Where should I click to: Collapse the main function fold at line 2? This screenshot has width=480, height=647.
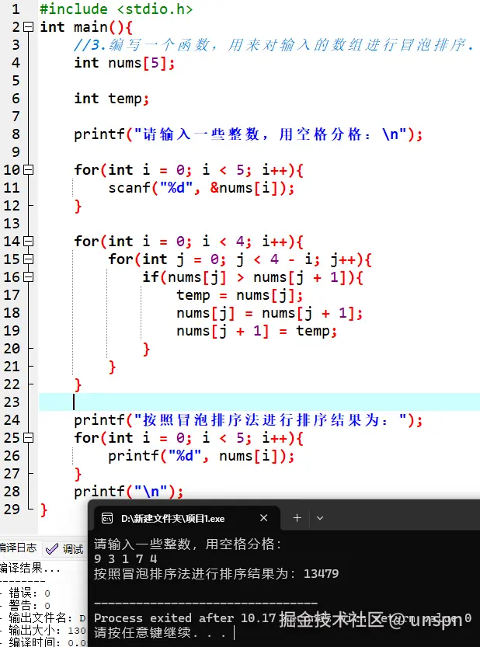(x=28, y=27)
